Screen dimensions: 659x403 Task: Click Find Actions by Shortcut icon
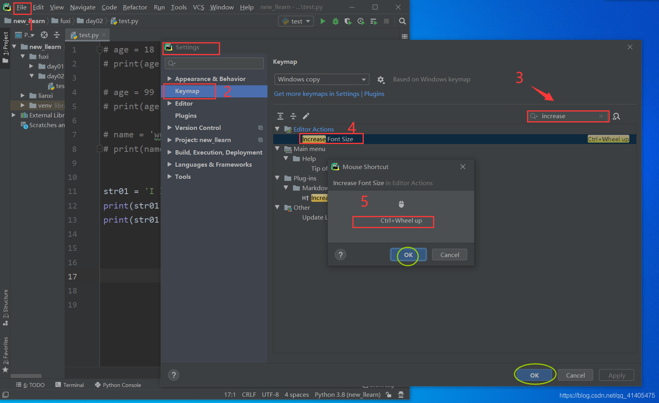click(617, 116)
